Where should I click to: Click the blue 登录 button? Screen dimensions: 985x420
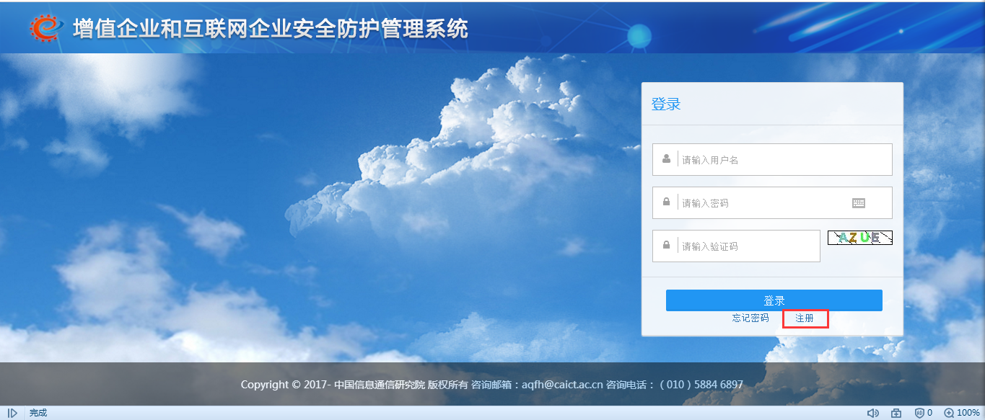774,300
